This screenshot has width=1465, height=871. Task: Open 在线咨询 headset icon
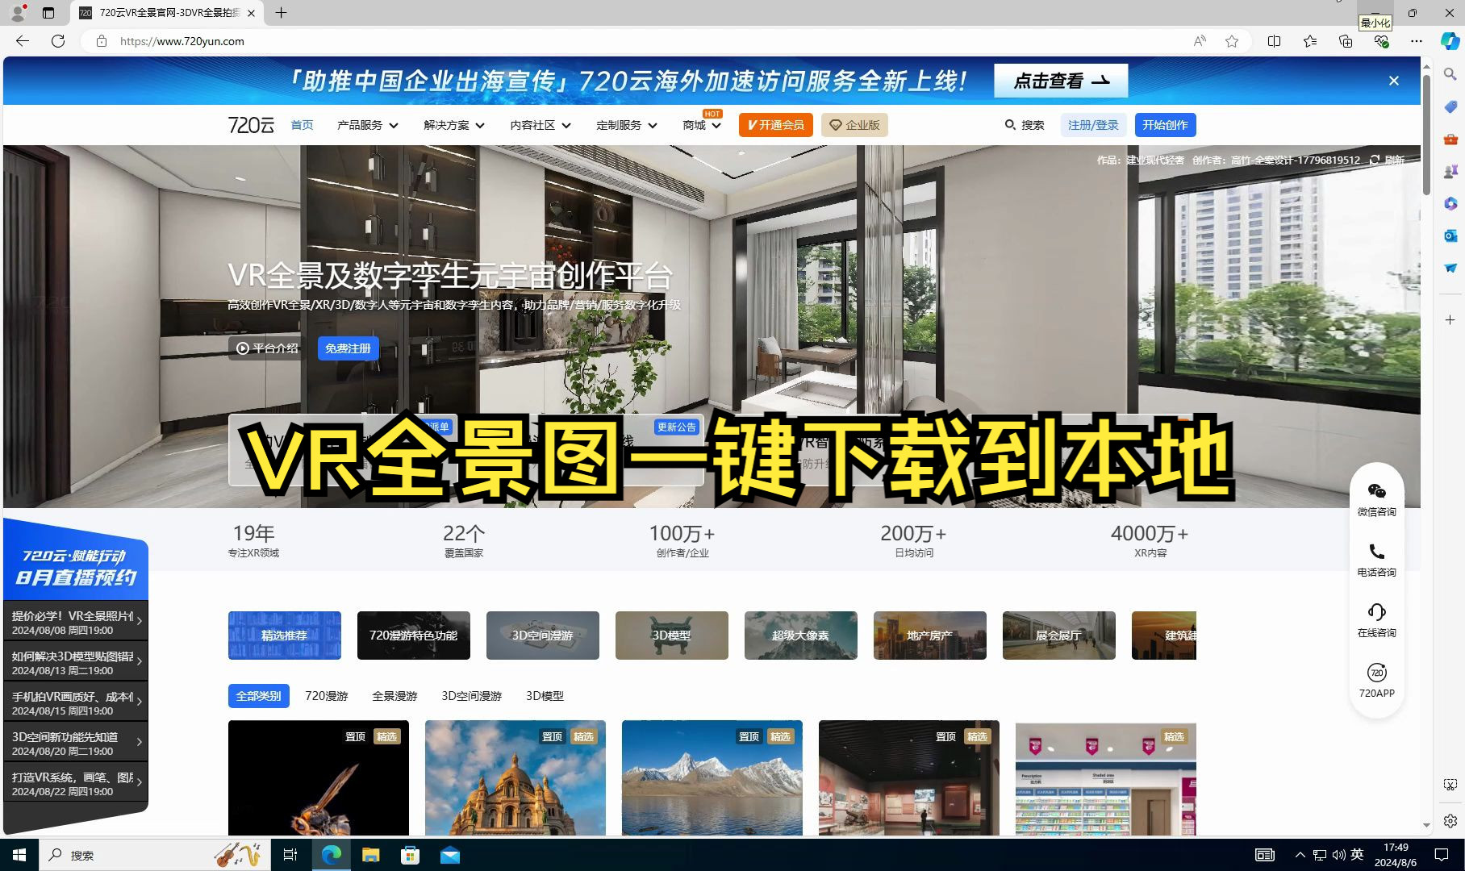1376,620
